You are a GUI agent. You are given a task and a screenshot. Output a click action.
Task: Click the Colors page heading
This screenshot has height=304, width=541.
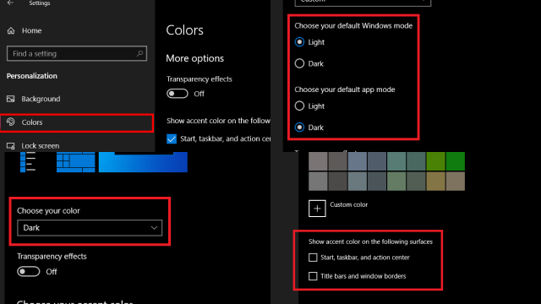click(x=184, y=30)
